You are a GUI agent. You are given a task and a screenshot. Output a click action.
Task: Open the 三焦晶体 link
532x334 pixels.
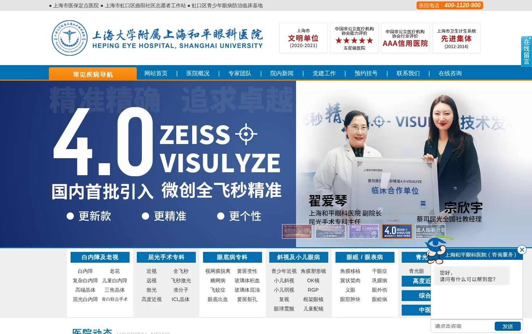tap(115, 290)
